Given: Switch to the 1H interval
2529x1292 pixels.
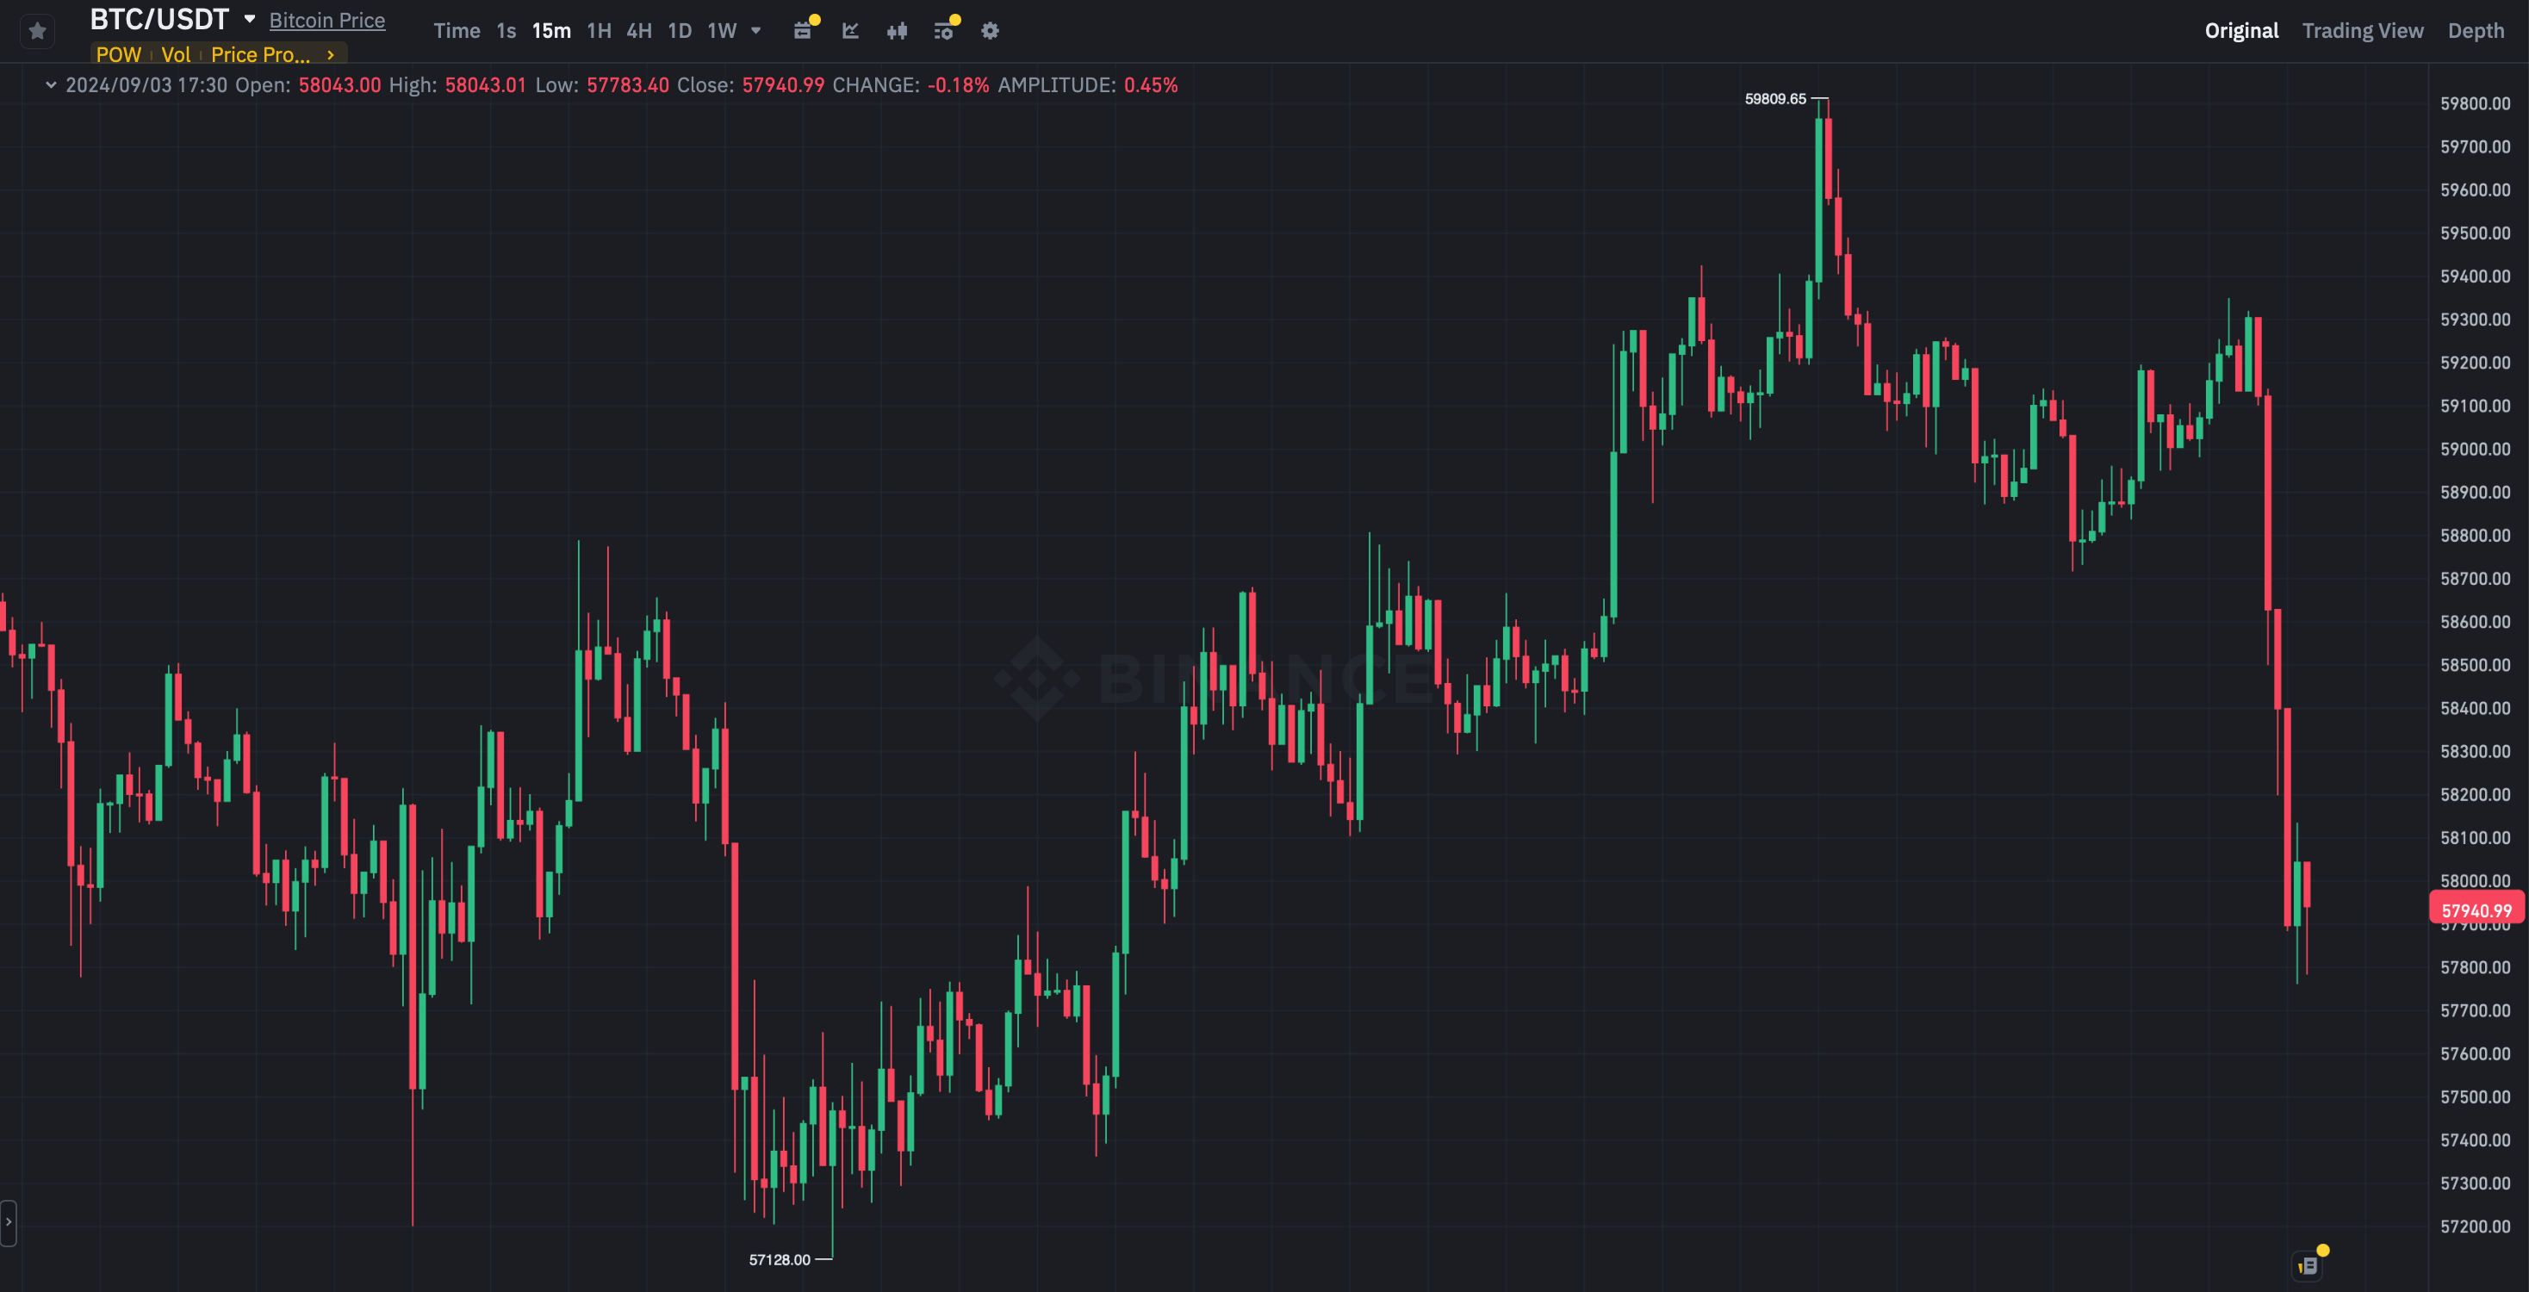Looking at the screenshot, I should (x=599, y=30).
